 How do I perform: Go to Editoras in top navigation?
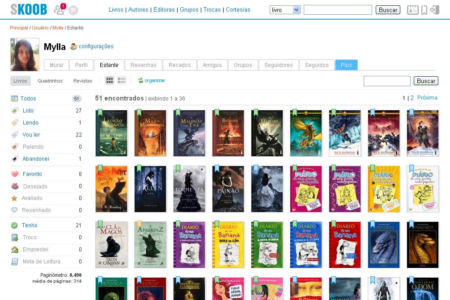pyautogui.click(x=164, y=9)
